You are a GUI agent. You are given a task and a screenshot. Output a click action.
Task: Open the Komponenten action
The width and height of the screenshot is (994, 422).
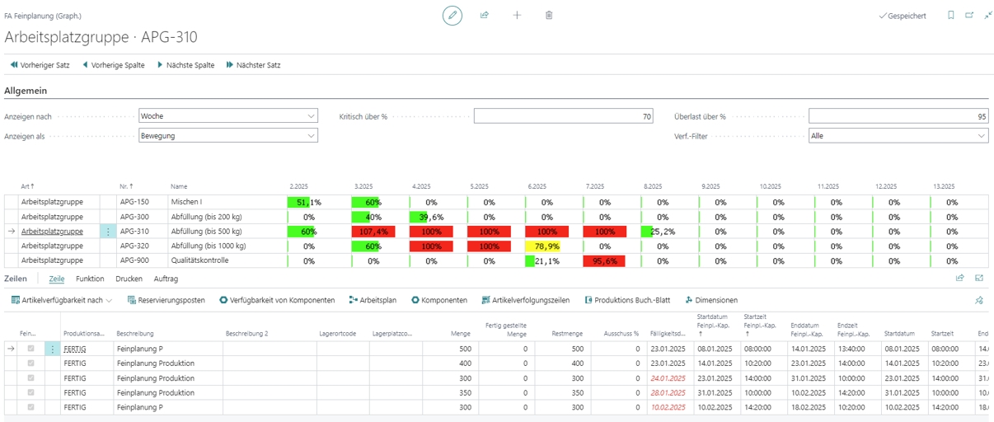(x=439, y=300)
